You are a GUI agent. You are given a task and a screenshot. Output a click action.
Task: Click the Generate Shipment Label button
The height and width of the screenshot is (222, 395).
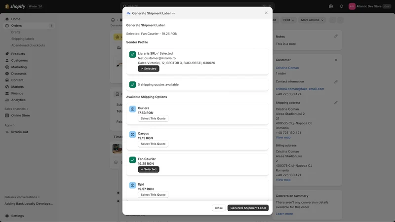(248, 208)
